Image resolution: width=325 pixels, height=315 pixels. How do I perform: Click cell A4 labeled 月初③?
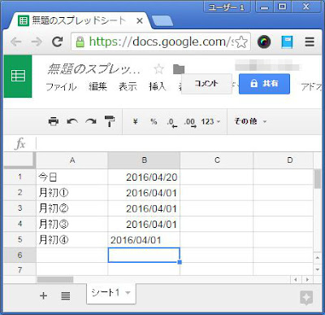tap(72, 224)
